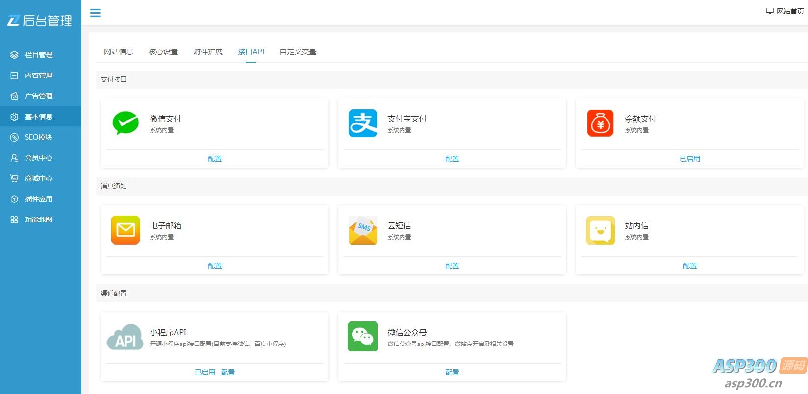Click the mini program API cloud icon
The height and width of the screenshot is (394, 808).
tap(125, 337)
